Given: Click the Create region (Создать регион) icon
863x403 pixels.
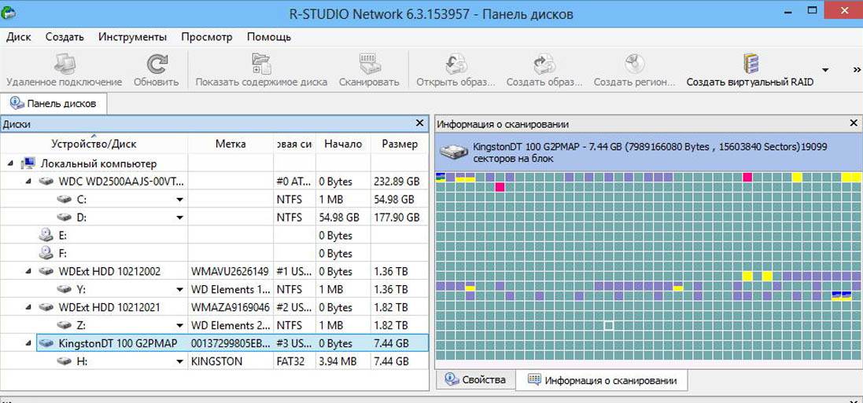Looking at the screenshot, I should [x=634, y=64].
